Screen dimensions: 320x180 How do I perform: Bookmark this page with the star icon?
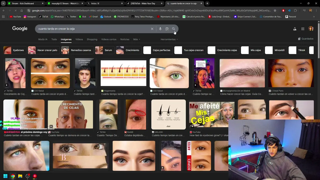point(275,10)
